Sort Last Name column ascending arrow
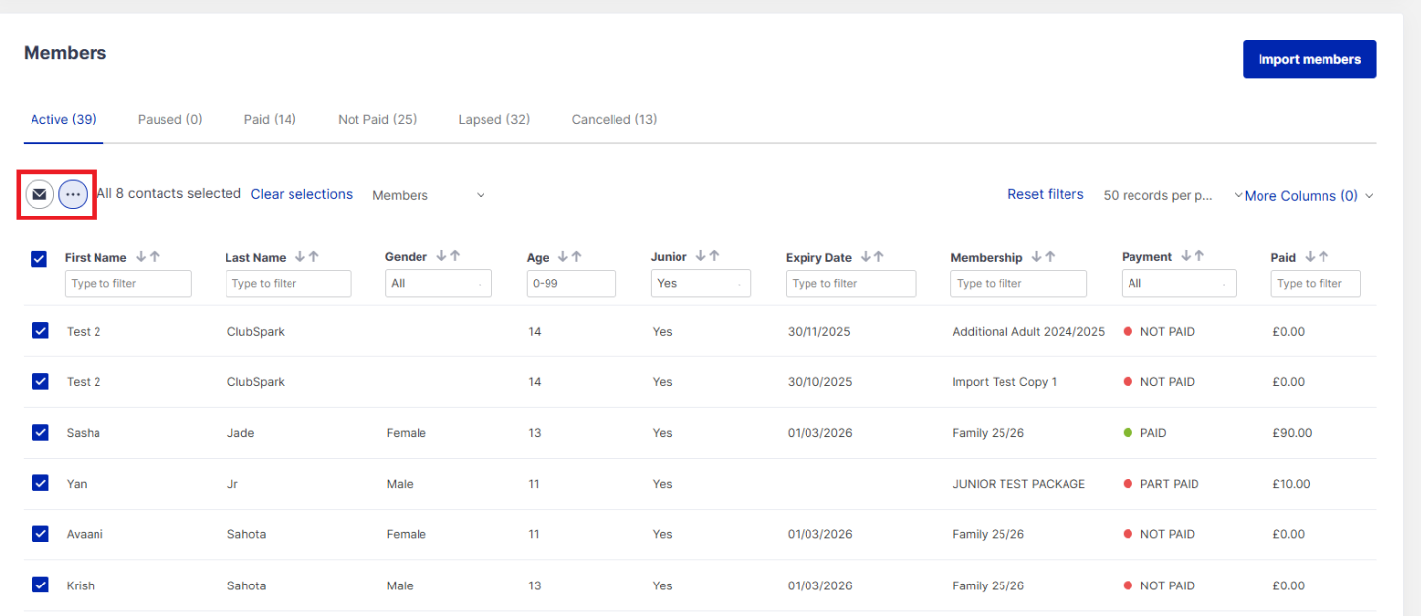Viewport: 1421px width, 616px height. (x=314, y=257)
